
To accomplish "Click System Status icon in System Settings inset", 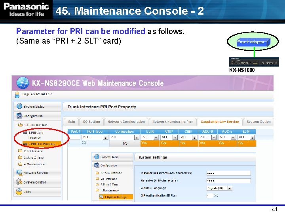I will [x=97, y=157].
